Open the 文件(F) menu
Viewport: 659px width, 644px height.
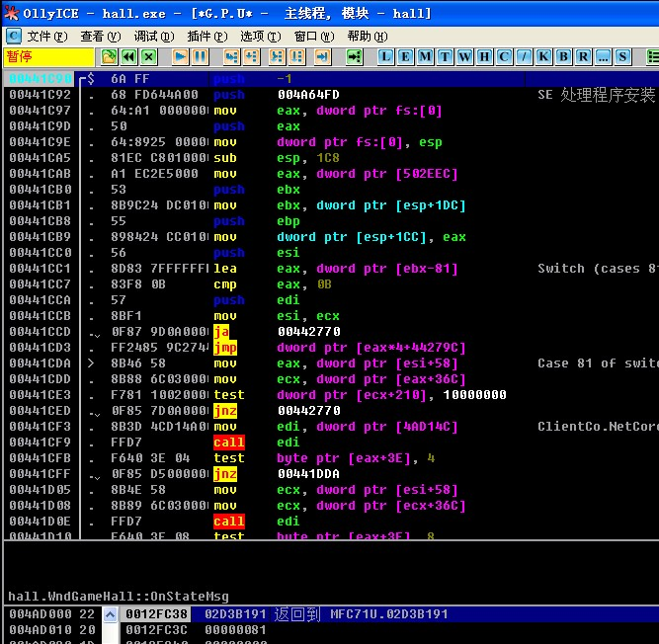pyautogui.click(x=47, y=37)
